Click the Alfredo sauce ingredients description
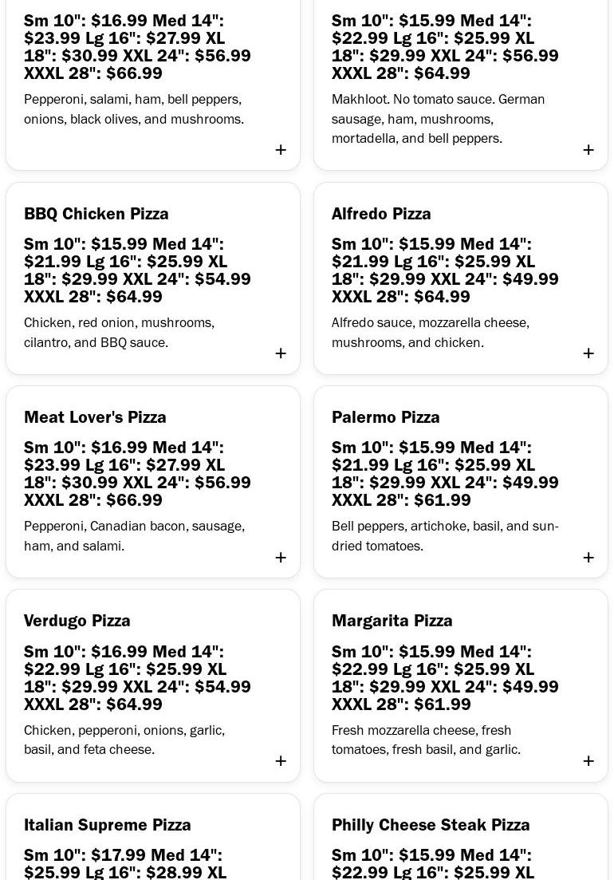 click(431, 333)
